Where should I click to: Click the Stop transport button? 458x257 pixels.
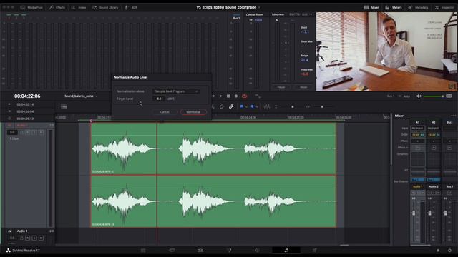point(228,96)
